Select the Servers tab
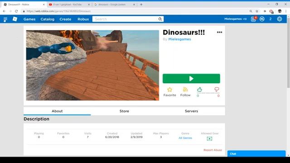This screenshot has height=163, width=290. [x=191, y=111]
